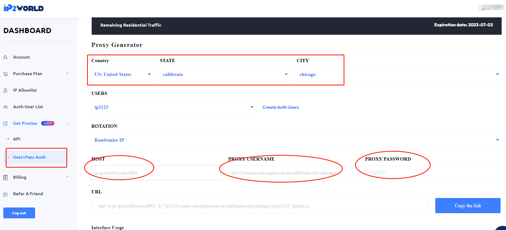The height and width of the screenshot is (230, 506).
Task: Expand the Billing chevron
Action: 67,177
